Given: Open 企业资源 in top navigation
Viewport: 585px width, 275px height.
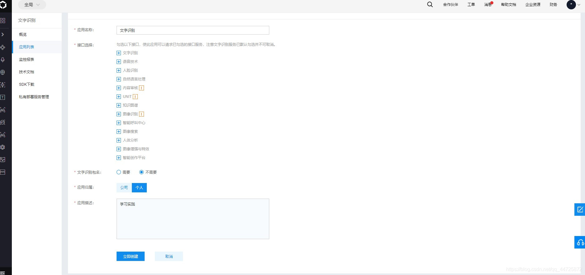Looking at the screenshot, I should 533,5.
